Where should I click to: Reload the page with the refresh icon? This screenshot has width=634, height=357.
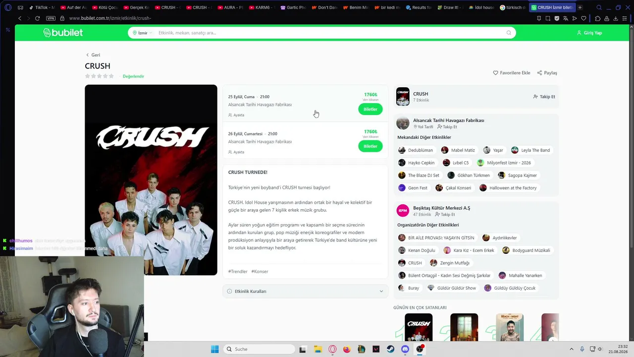37,18
